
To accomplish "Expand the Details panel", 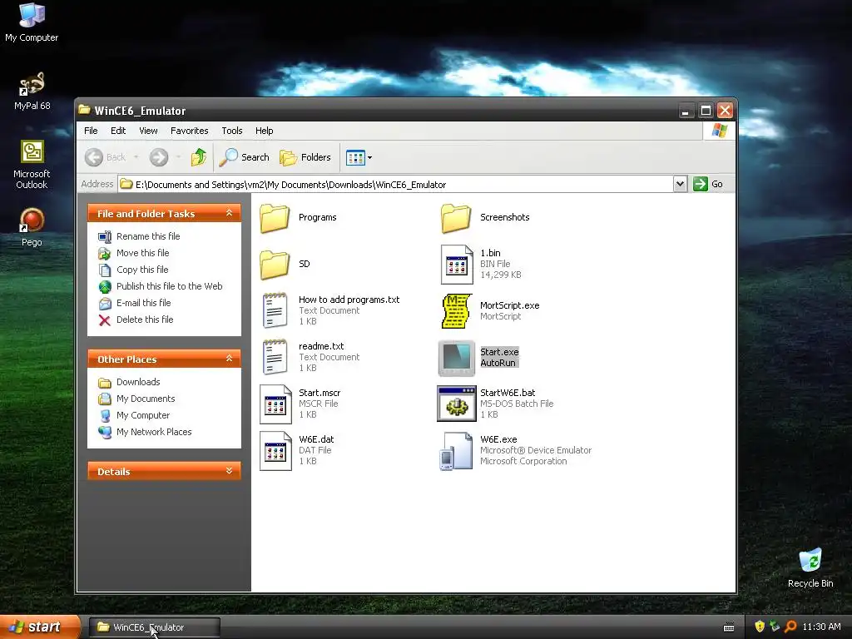I will pyautogui.click(x=230, y=471).
